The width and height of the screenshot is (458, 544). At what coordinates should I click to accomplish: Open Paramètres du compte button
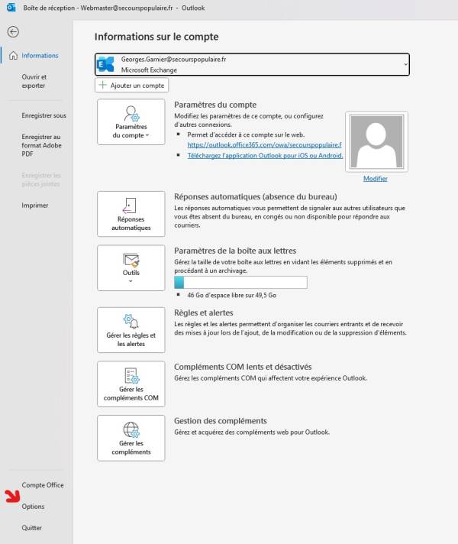point(131,121)
